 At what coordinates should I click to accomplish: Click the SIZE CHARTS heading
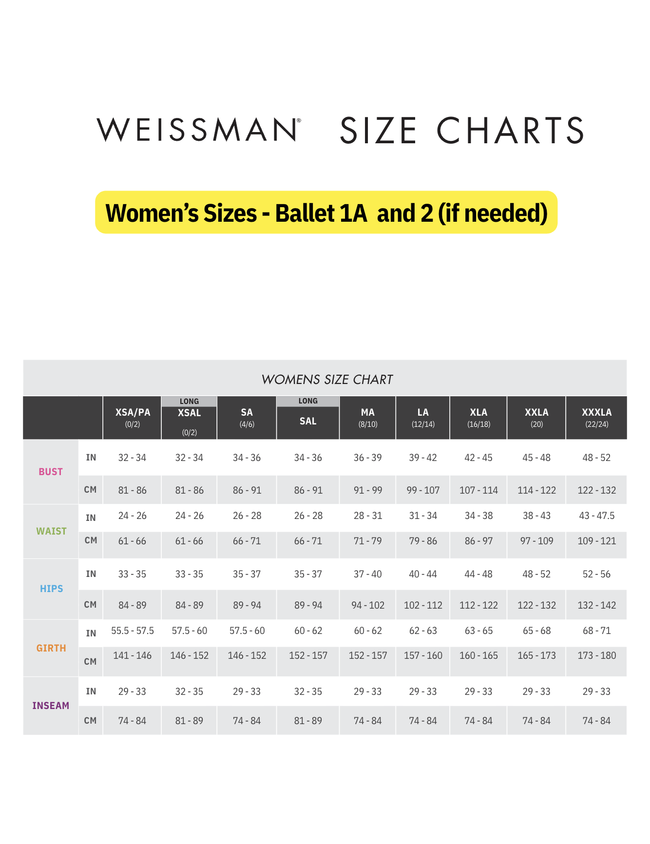(x=461, y=130)
